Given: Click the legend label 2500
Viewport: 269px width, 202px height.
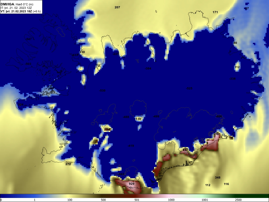Looking at the screenshot, I should tap(238, 200).
